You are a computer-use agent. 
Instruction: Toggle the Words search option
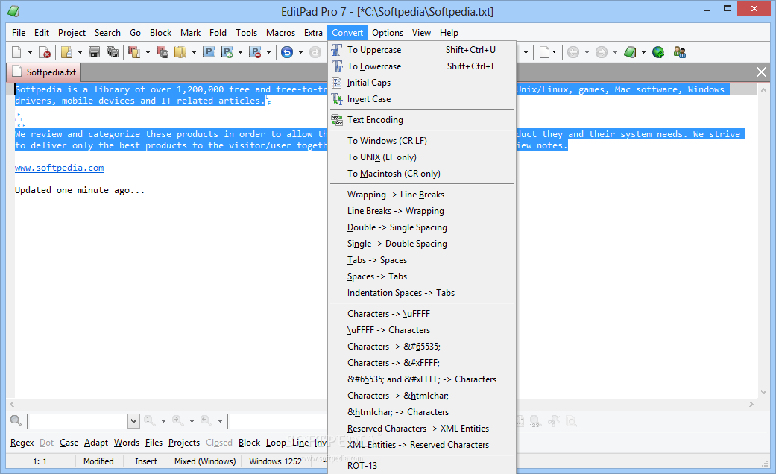[127, 443]
